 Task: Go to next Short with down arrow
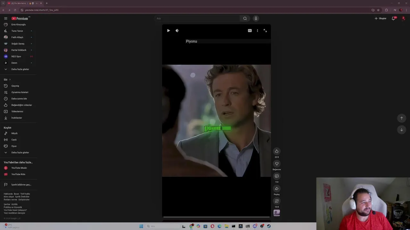(402, 130)
